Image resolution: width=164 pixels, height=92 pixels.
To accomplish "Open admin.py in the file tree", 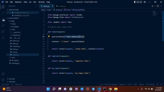I will (16, 41).
